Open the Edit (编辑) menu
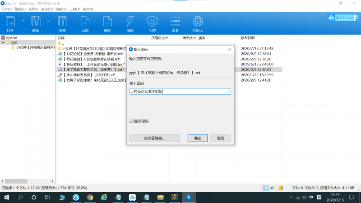Viewport: 361px width, 203px height. click(20, 9)
